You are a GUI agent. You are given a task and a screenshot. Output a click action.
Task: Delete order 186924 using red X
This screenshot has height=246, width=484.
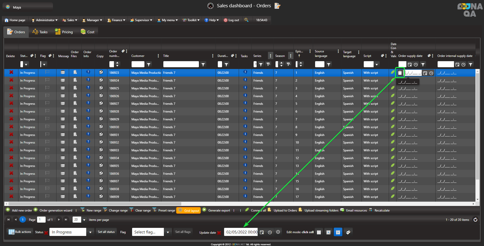11,80
